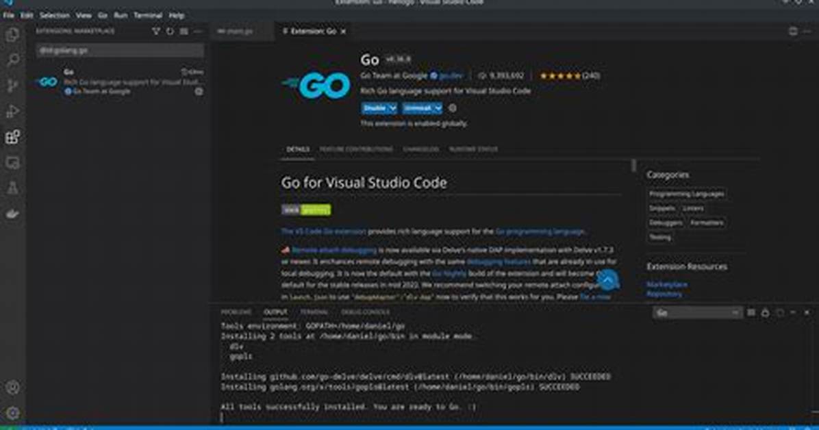The height and width of the screenshot is (430, 819).
Task: Click the large Go extension logo
Action: pos(317,85)
